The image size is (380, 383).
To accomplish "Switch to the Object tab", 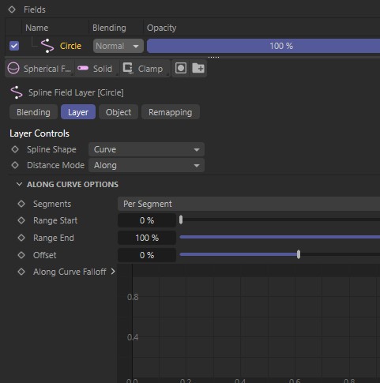I will pyautogui.click(x=119, y=112).
